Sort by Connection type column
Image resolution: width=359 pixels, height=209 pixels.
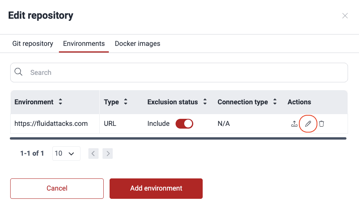tap(275, 102)
